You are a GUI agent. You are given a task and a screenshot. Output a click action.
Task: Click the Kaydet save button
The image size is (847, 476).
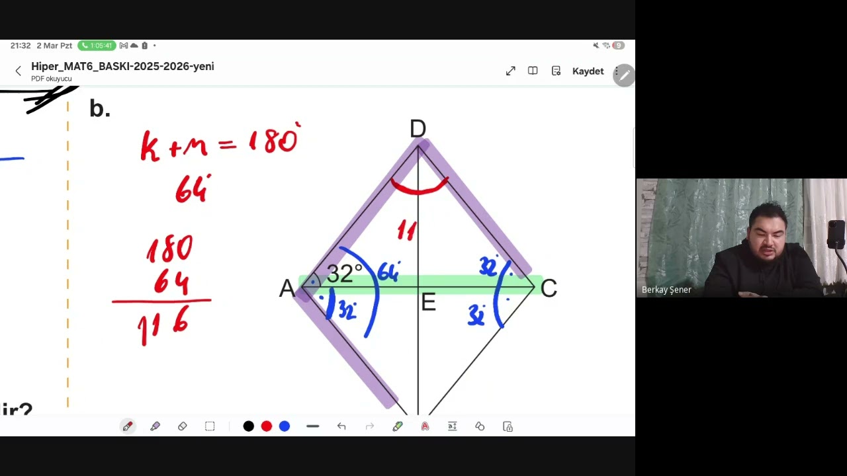588,71
